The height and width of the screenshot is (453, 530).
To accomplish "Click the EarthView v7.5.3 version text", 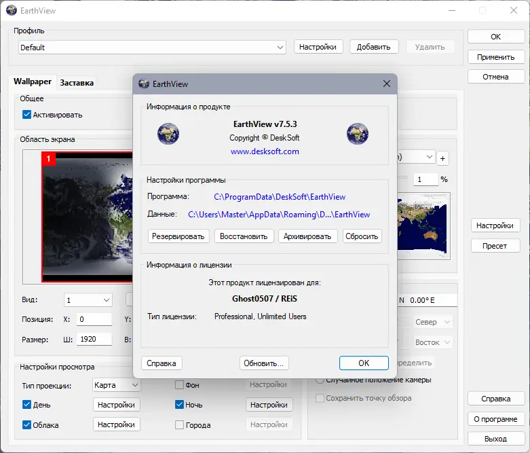I will click(265, 124).
